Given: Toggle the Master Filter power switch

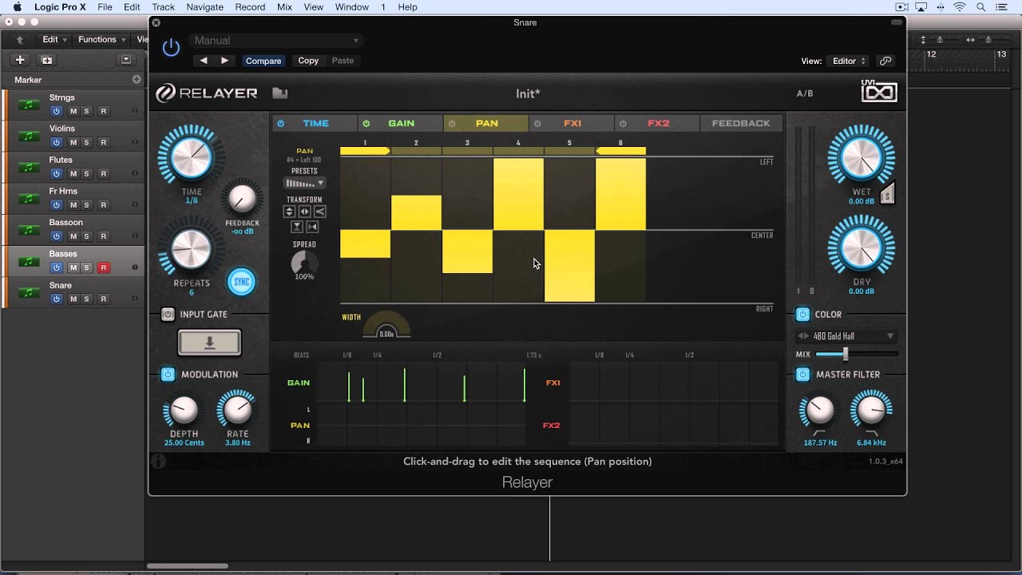Looking at the screenshot, I should 802,375.
